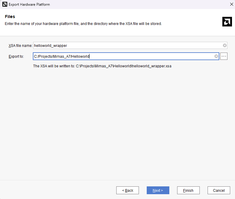Click the AMD logo in the title bar

point(5,5)
